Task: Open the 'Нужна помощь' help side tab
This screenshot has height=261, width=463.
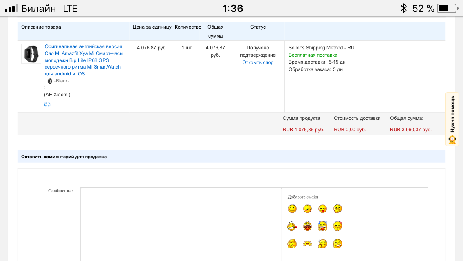Action: [x=452, y=119]
